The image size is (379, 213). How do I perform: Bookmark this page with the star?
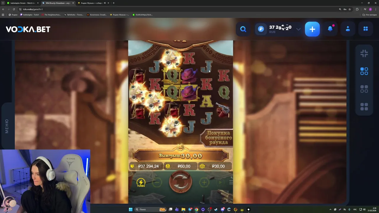(350, 9)
